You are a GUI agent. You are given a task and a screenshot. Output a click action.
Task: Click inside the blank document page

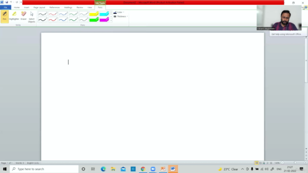(x=153, y=97)
